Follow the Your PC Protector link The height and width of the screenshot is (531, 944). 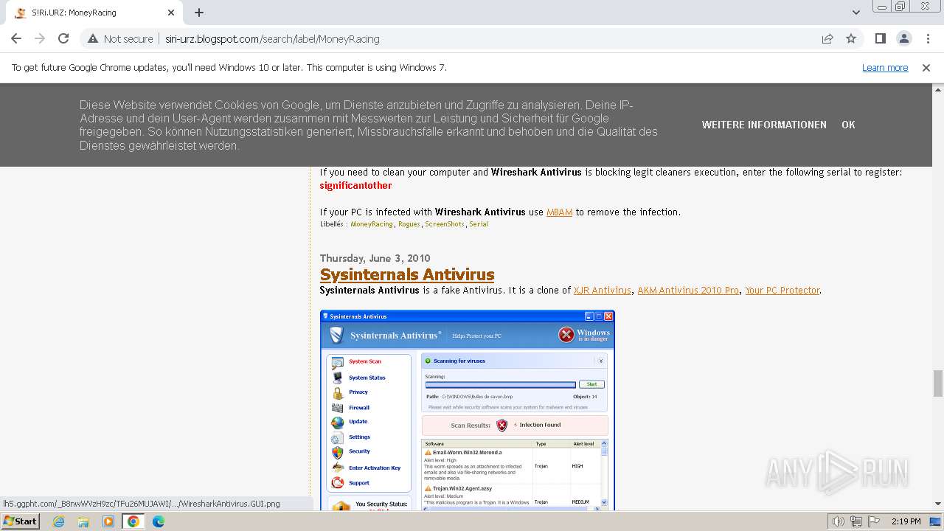click(x=782, y=291)
